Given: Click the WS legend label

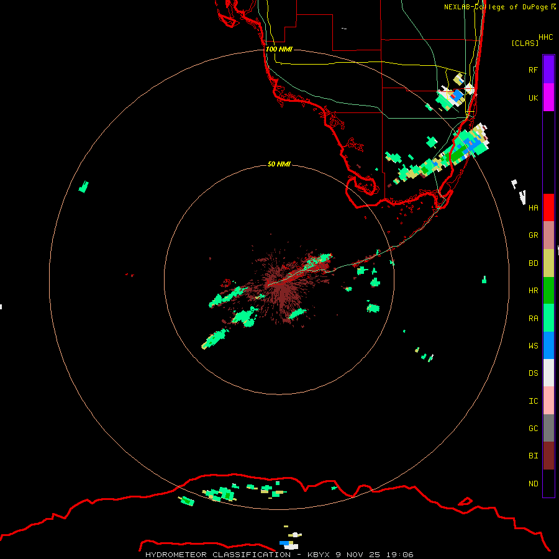Looking at the screenshot, I should point(534,345).
